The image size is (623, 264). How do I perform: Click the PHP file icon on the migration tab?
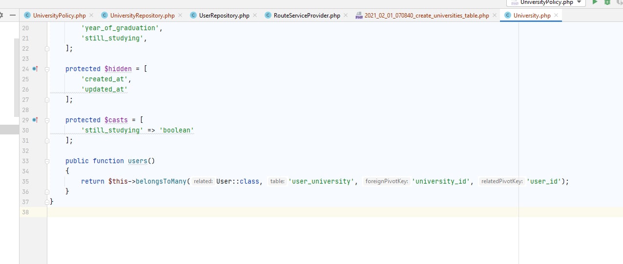pyautogui.click(x=359, y=16)
